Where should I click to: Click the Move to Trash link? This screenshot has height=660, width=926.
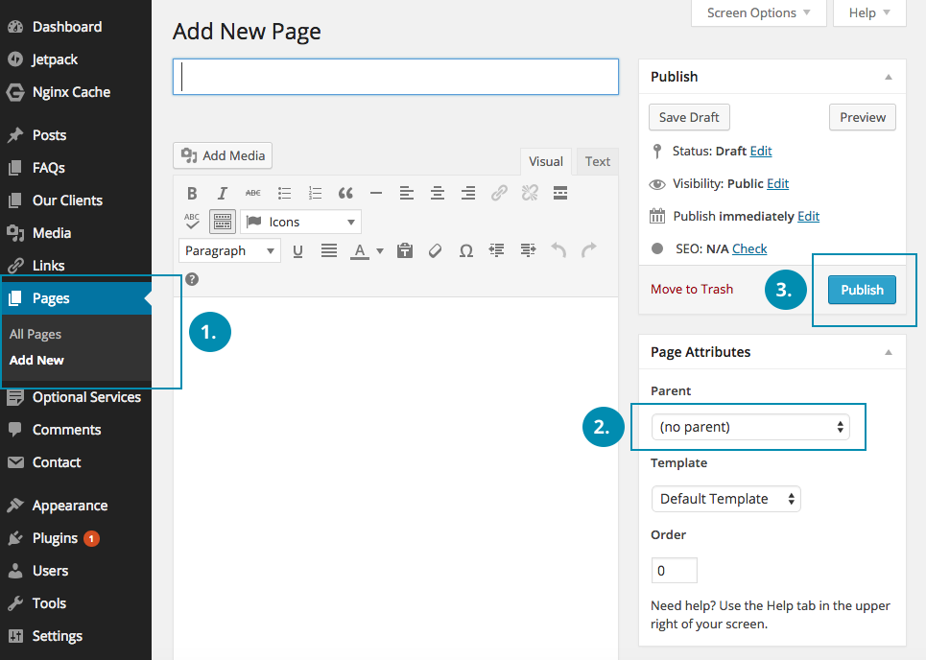tap(691, 289)
